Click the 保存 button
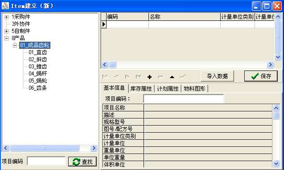284x170 pixels. [x=261, y=76]
